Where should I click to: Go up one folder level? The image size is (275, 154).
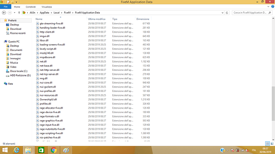[x=19, y=13]
